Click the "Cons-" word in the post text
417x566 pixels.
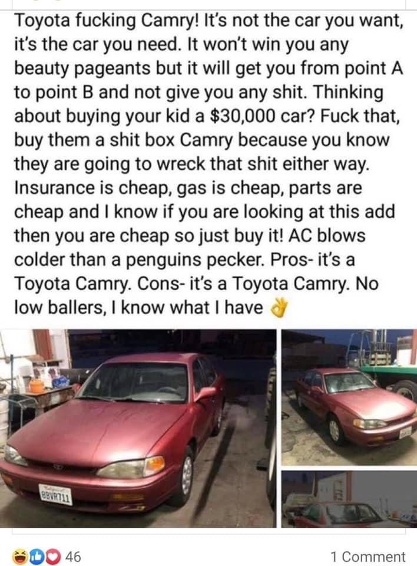point(159,284)
